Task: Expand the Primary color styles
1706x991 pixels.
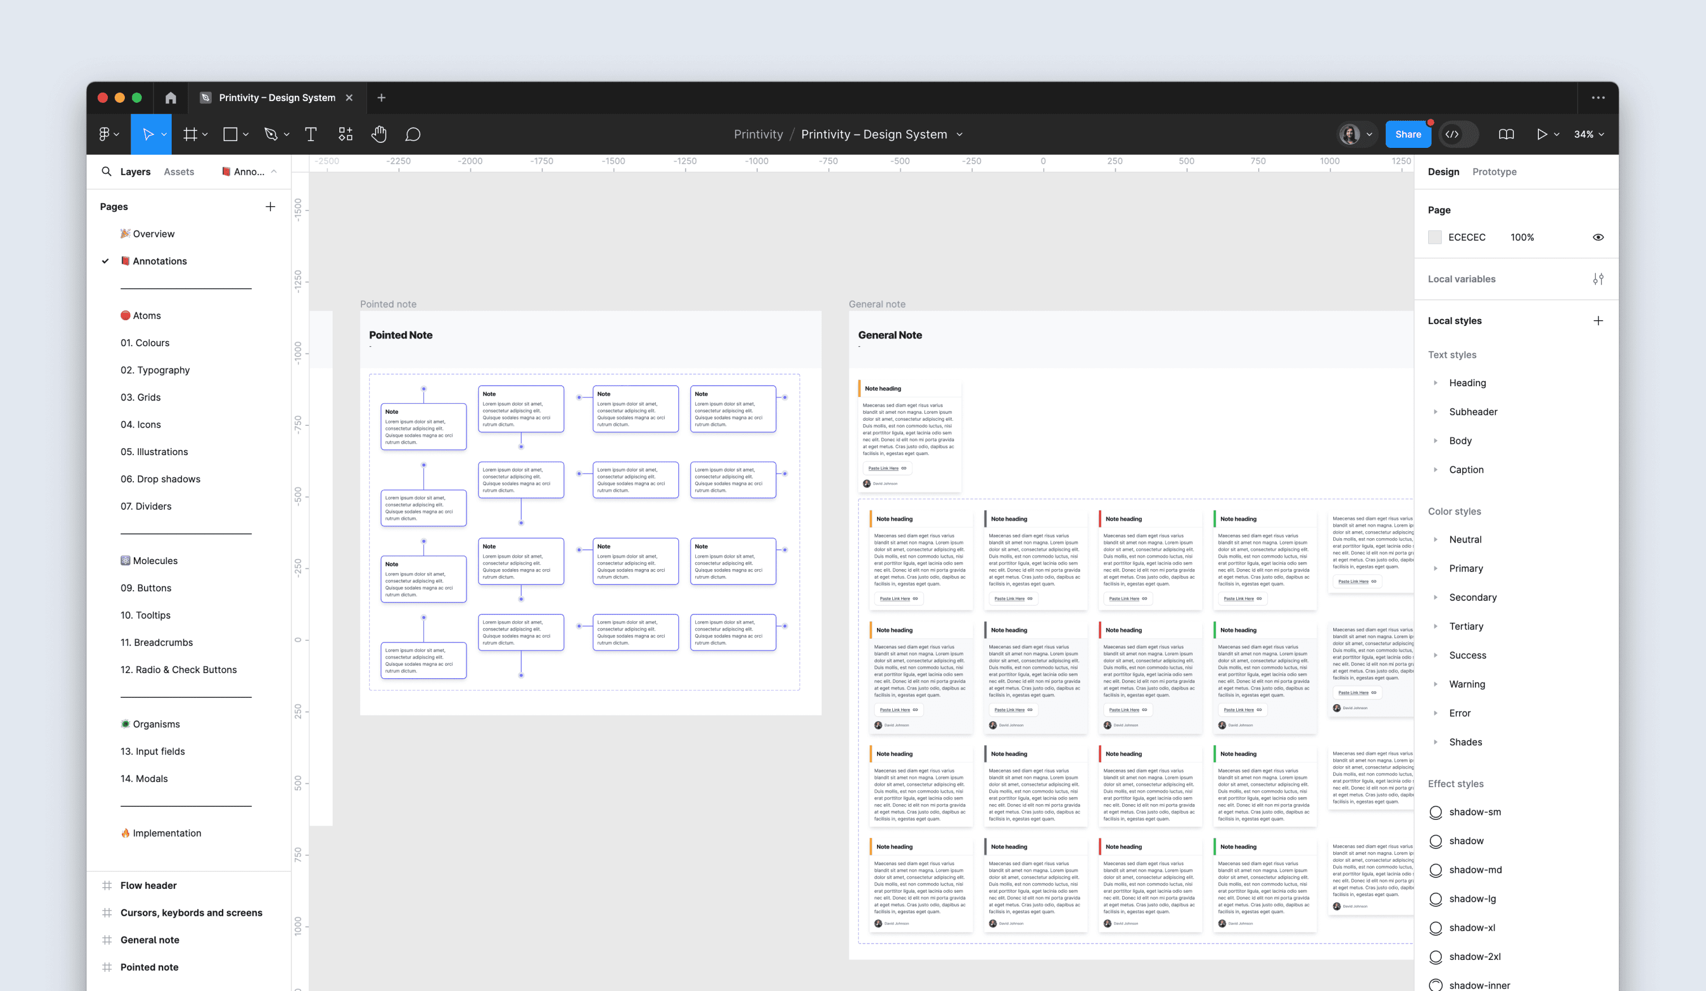Action: click(x=1435, y=569)
